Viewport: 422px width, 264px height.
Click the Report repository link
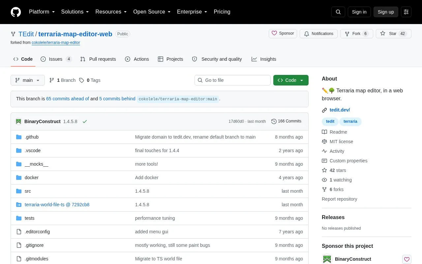tap(339, 199)
